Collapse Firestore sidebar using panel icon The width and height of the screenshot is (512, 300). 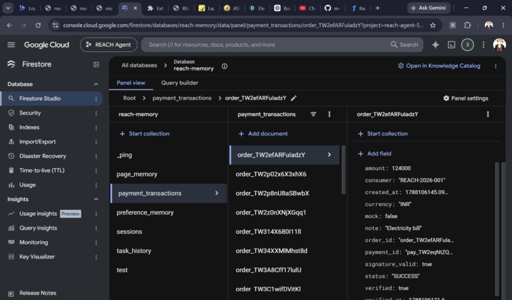(96, 65)
